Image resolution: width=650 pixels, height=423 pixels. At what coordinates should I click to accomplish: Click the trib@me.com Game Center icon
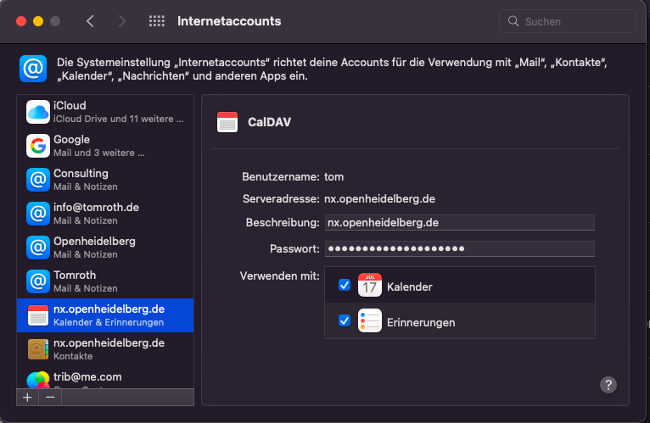[x=38, y=380]
